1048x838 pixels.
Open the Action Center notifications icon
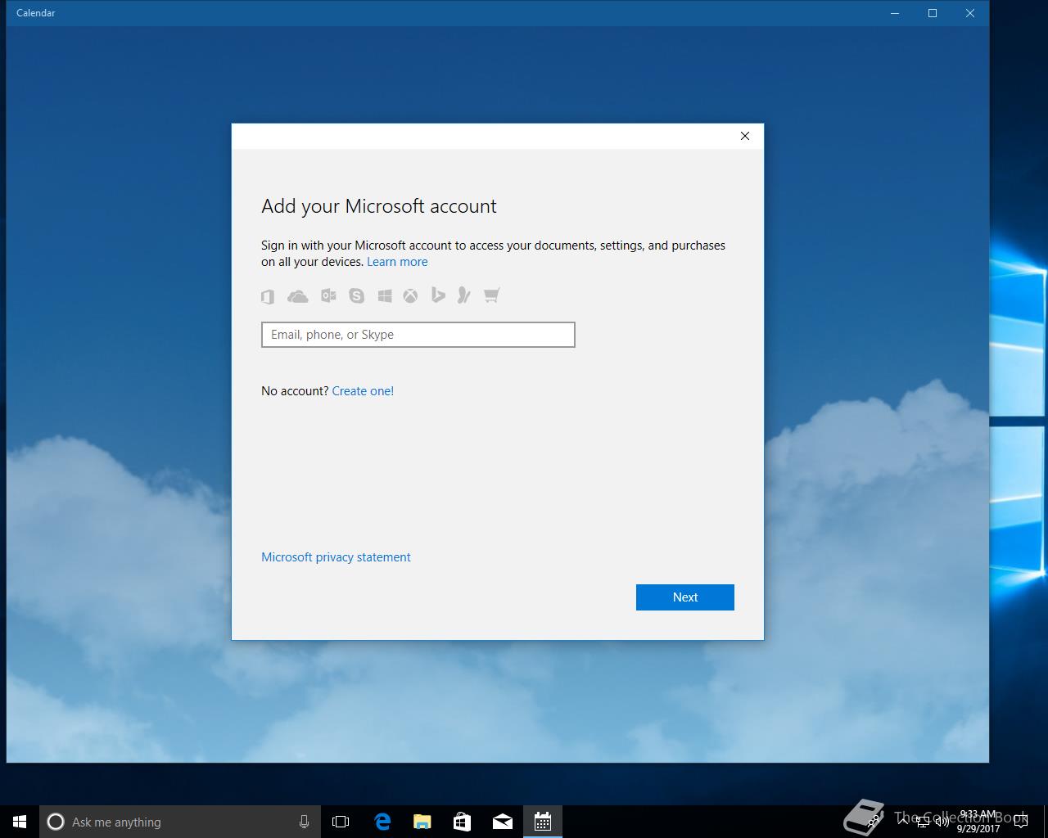[1022, 822]
